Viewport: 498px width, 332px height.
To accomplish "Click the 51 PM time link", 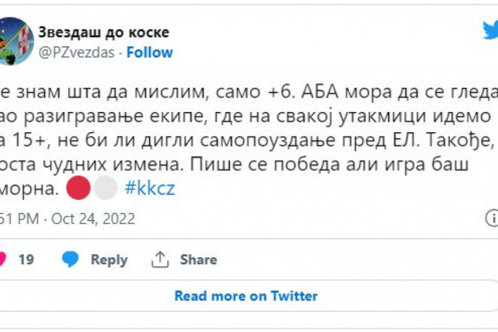I will click(18, 219).
